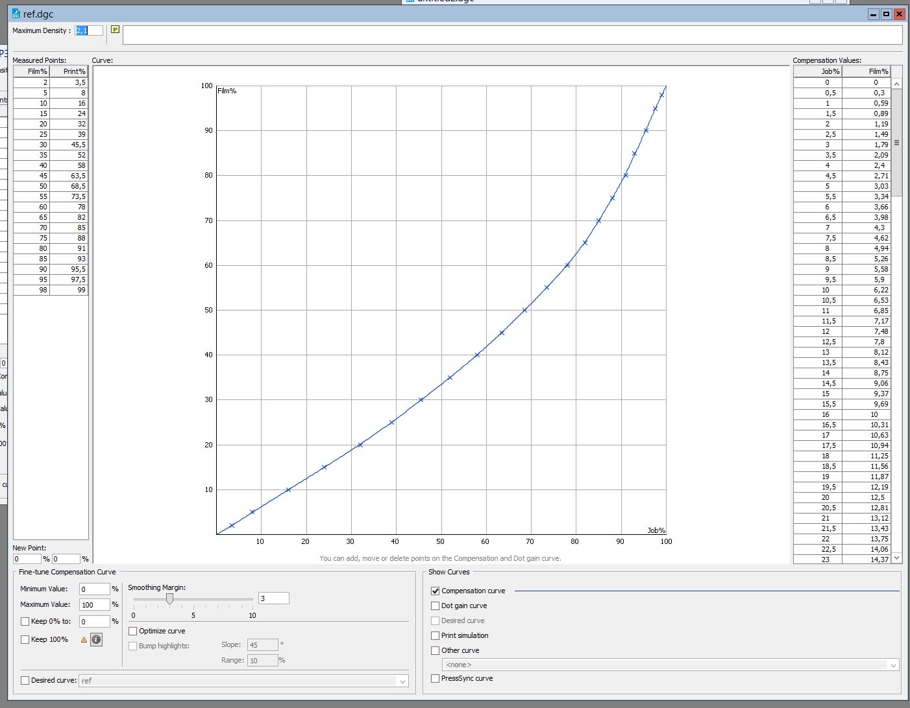
Task: Click measured Print% cell '68,5'
Action: pos(69,186)
